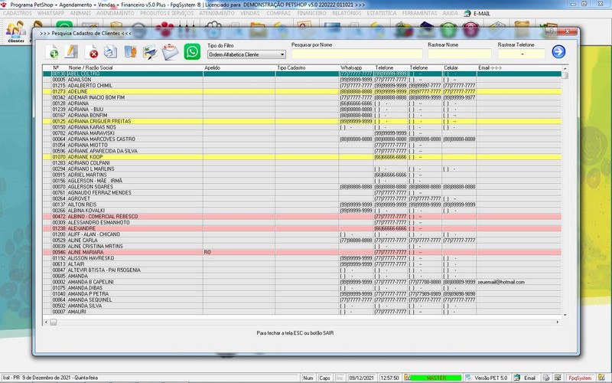Open the WHATSAPP menu
612x383 pixels.
coord(50,13)
